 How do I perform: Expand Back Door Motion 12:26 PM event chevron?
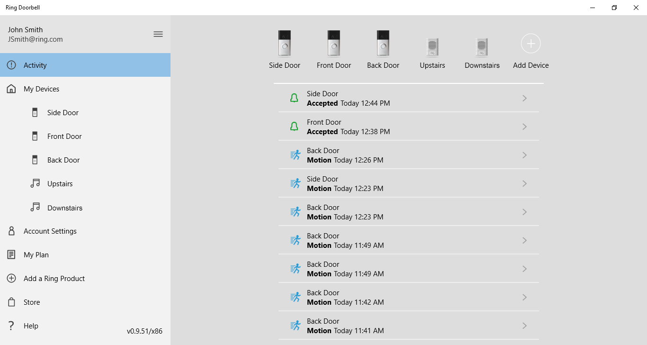click(524, 155)
